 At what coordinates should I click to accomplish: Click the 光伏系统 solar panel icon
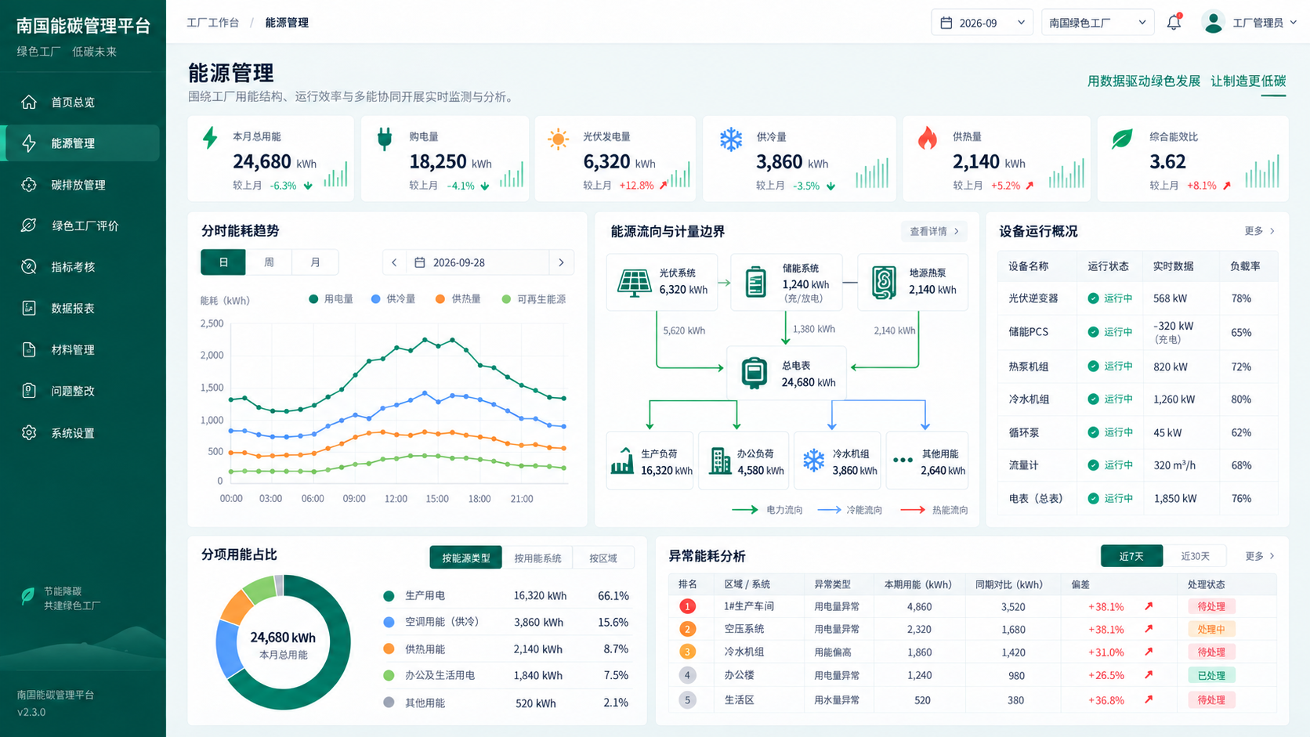[634, 282]
